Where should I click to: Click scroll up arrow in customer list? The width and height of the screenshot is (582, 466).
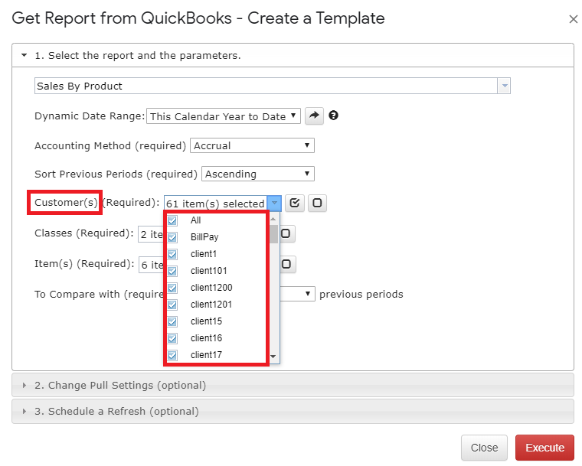[273, 219]
